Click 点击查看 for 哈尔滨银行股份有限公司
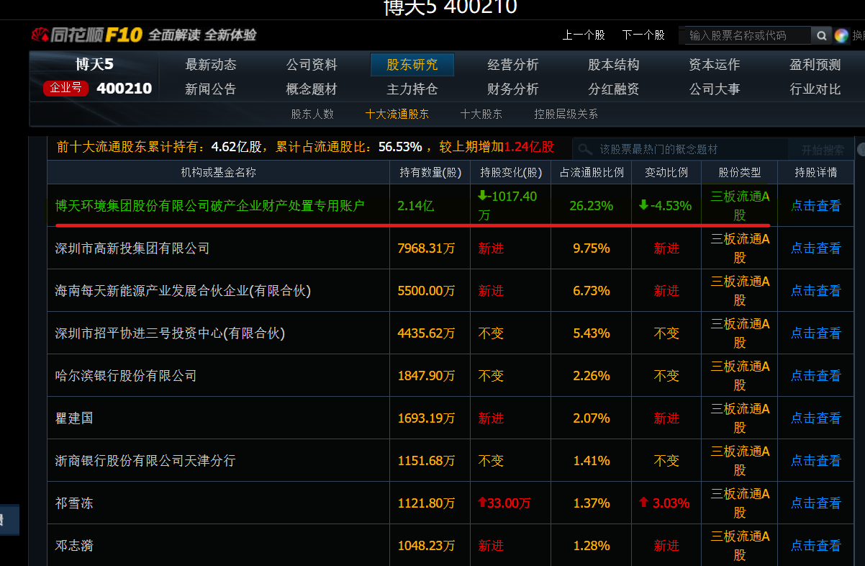 tap(816, 376)
